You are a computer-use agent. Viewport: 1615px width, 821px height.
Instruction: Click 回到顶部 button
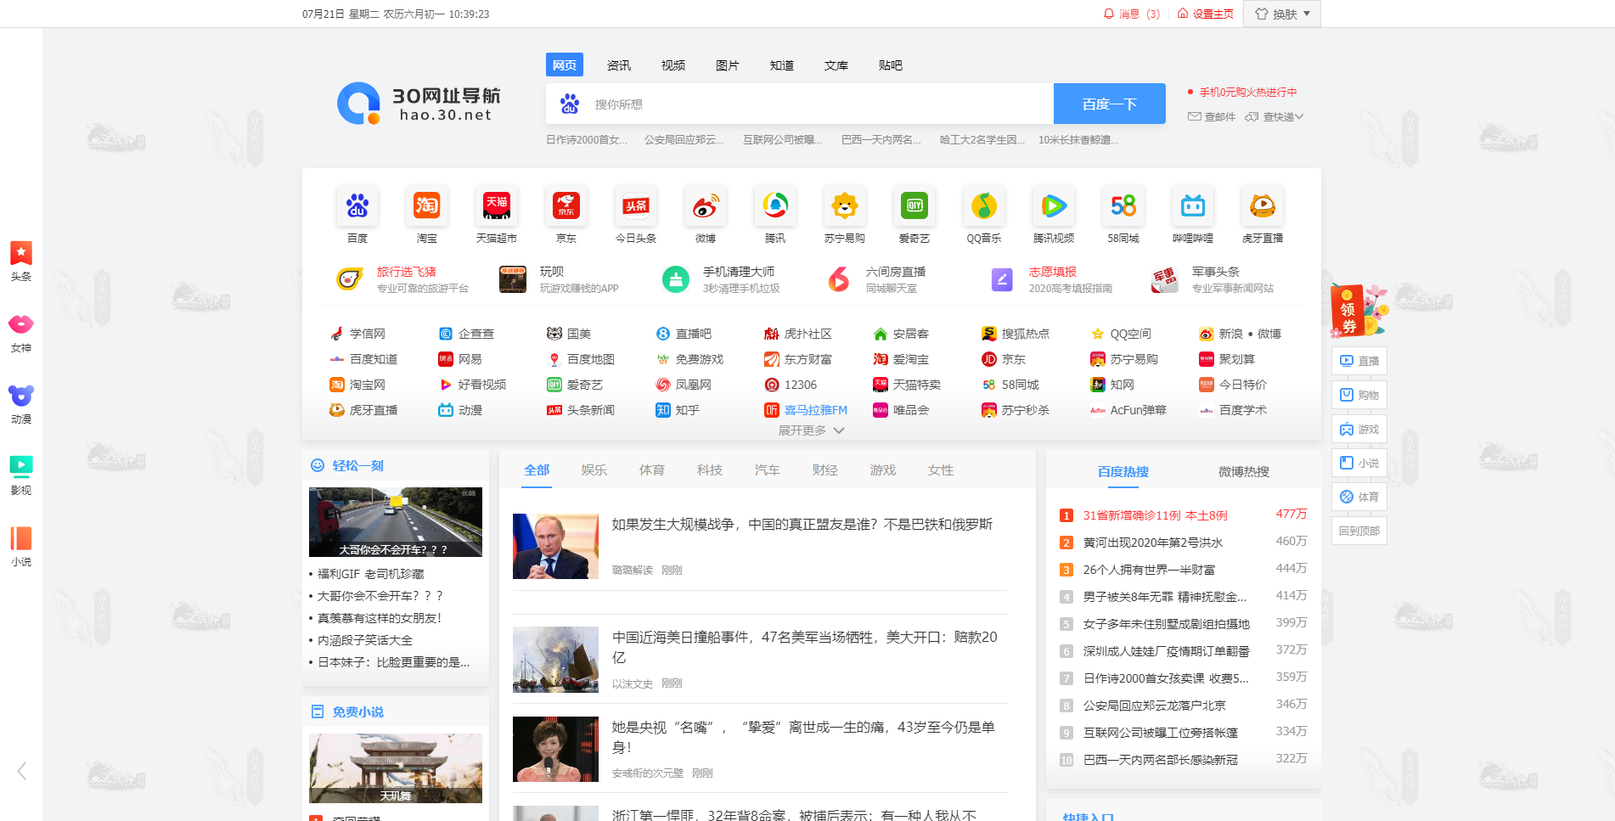1359,531
